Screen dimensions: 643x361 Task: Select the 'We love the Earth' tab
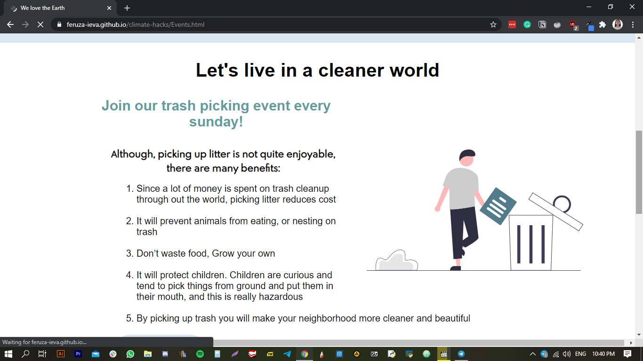[x=60, y=8]
